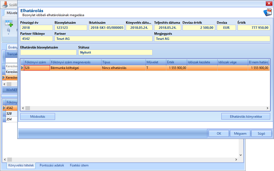Screen dimensions: 274x171
Task: Click the Főkönyvi szám megnevezés column header
Action: click(76, 62)
